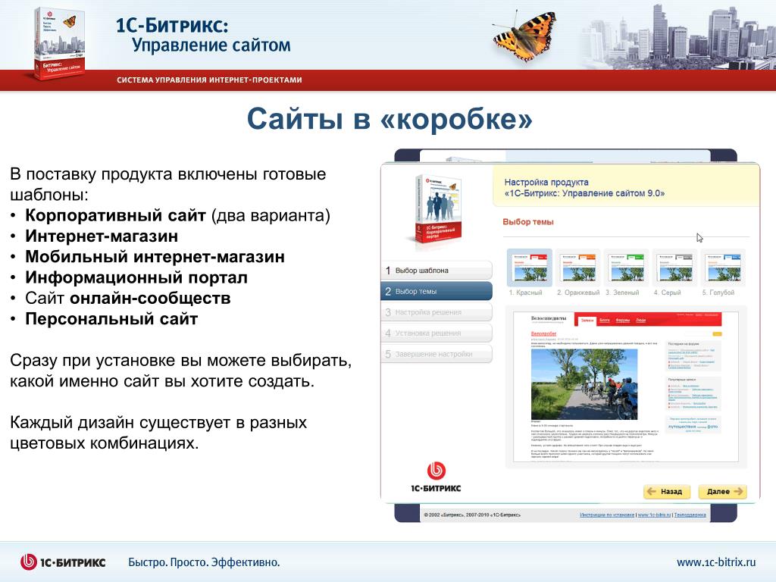Open Инструкция по установке link
This screenshot has height=582, width=776.
(x=607, y=515)
